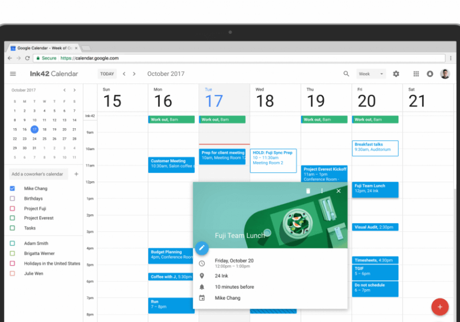
Task: Open the Chrome three-dot menu
Action: click(451, 58)
